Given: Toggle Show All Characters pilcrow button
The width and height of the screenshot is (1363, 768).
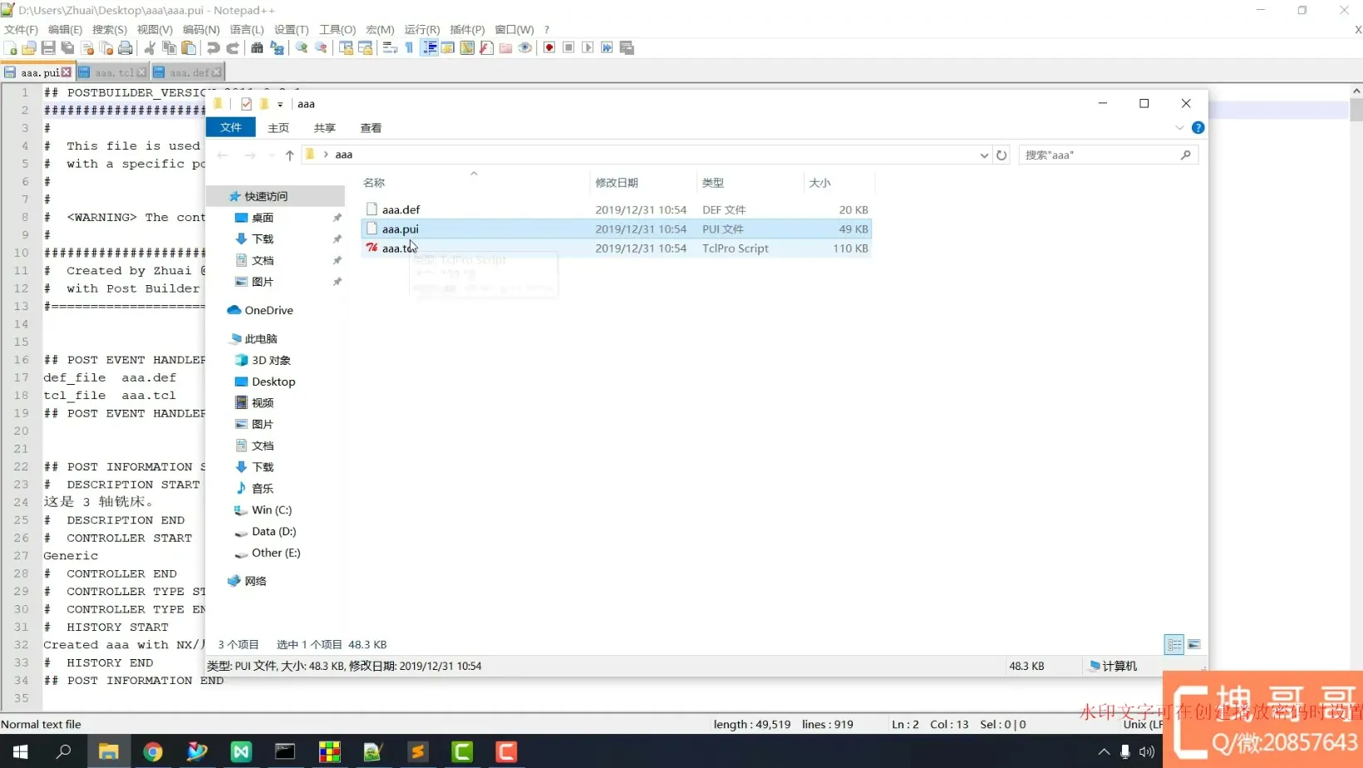Looking at the screenshot, I should [409, 48].
